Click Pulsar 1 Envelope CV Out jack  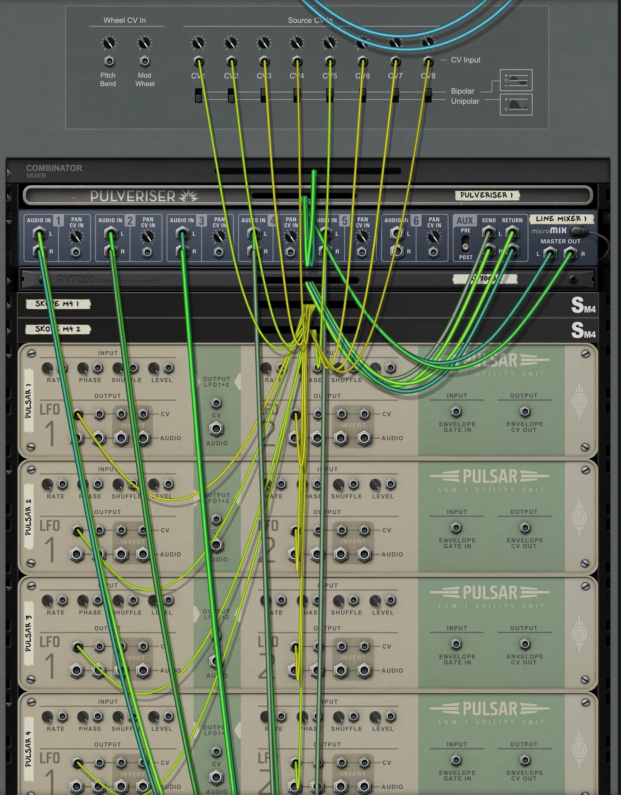tap(525, 411)
